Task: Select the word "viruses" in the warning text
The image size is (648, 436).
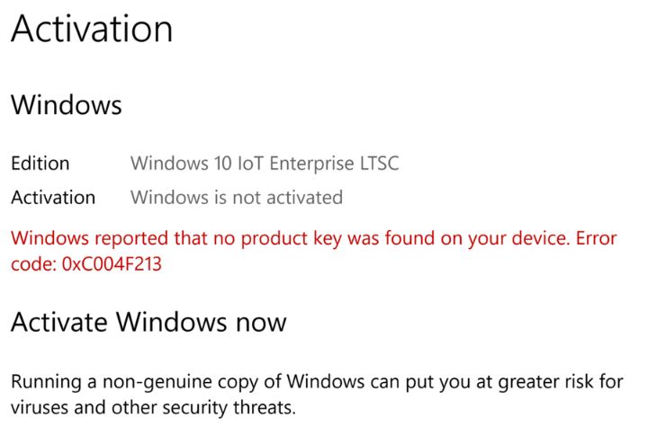Action: click(40, 407)
